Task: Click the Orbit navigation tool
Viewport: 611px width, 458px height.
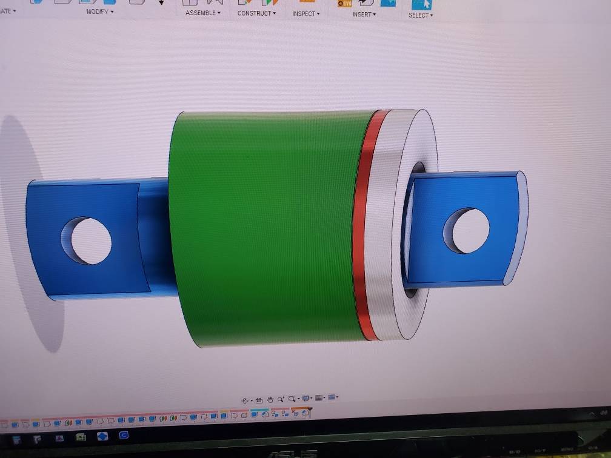Action: tap(245, 401)
